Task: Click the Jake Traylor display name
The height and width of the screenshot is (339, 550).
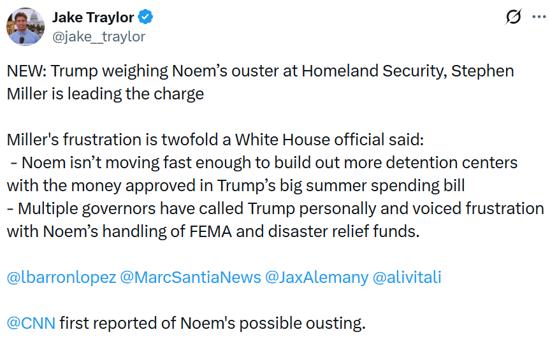Action: [x=92, y=17]
